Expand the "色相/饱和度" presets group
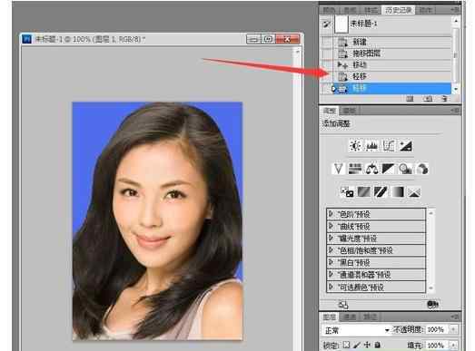 coord(331,250)
